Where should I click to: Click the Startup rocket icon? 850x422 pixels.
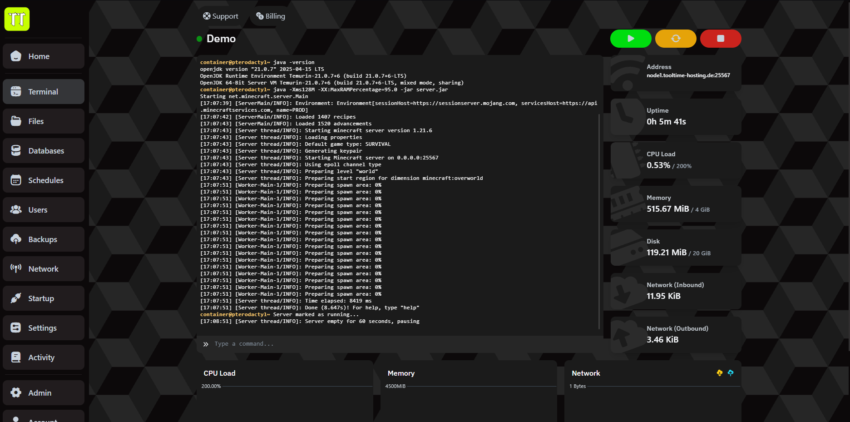(16, 298)
